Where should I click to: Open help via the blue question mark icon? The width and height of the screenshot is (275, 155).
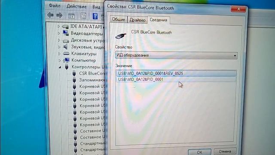coord(95,16)
